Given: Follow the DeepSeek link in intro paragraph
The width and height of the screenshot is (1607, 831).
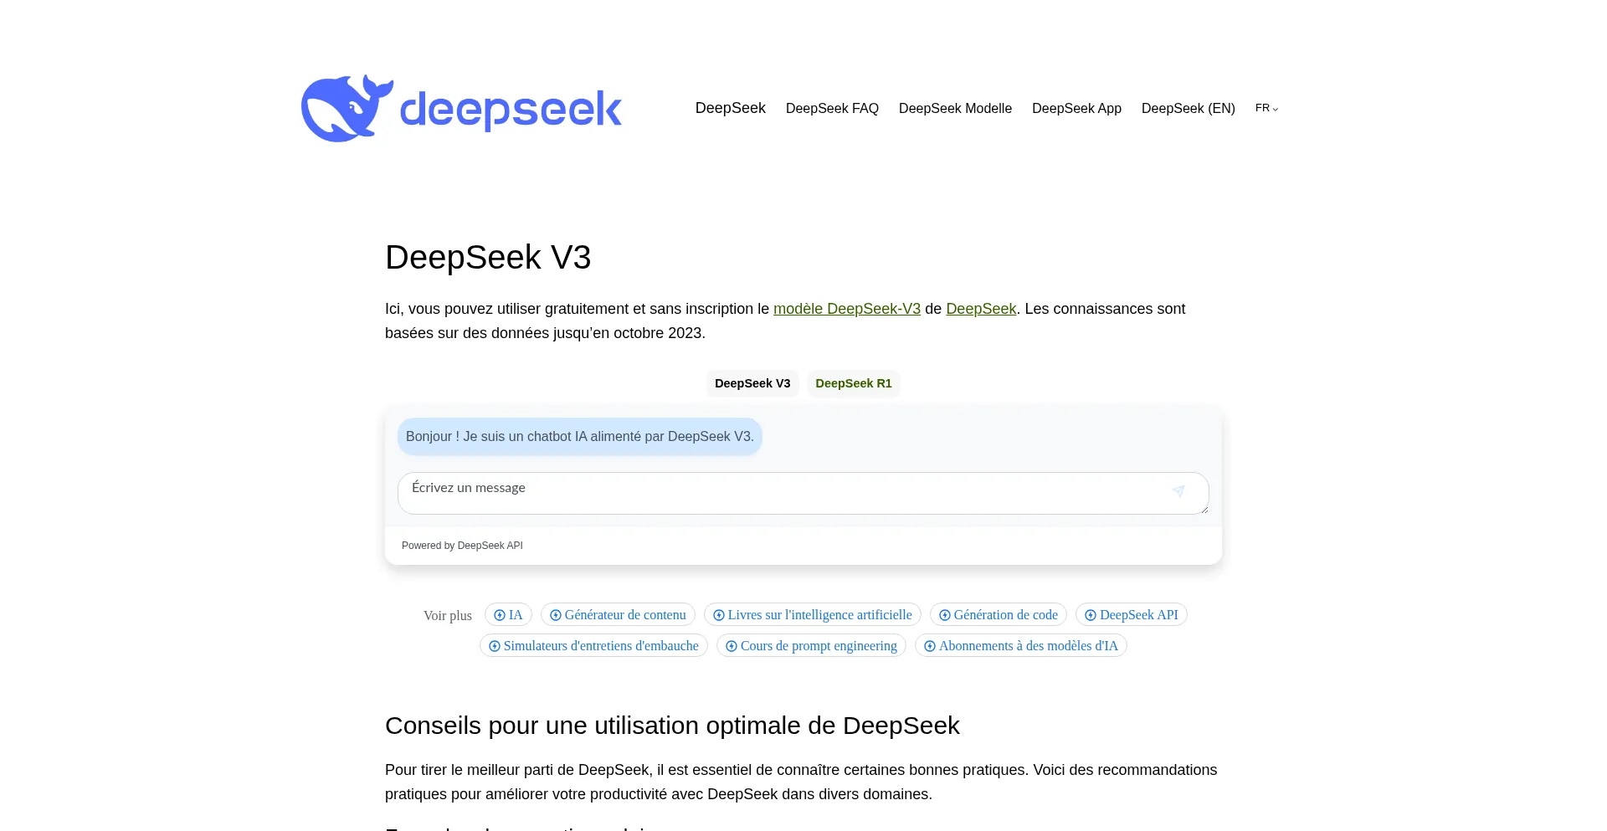Looking at the screenshot, I should (x=981, y=309).
